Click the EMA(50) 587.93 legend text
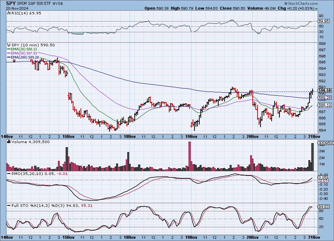Image resolution: width=334 pixels, height=241 pixels. [x=24, y=53]
